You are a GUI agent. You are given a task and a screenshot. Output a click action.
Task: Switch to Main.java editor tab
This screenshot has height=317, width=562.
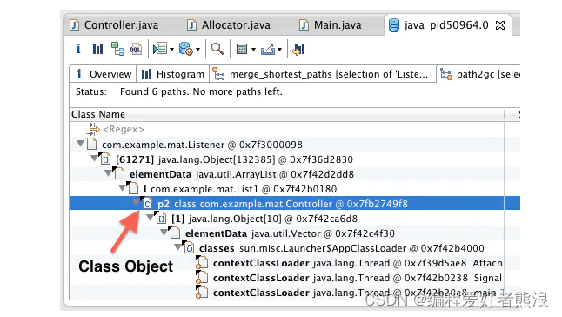[x=331, y=25]
